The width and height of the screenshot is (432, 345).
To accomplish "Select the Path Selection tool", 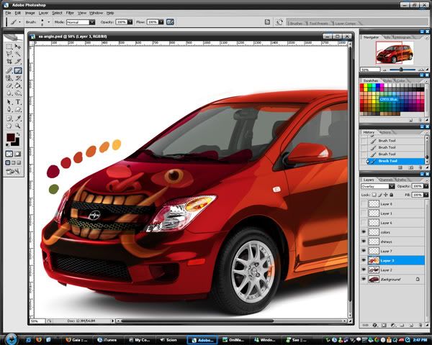I will pyautogui.click(x=9, y=102).
